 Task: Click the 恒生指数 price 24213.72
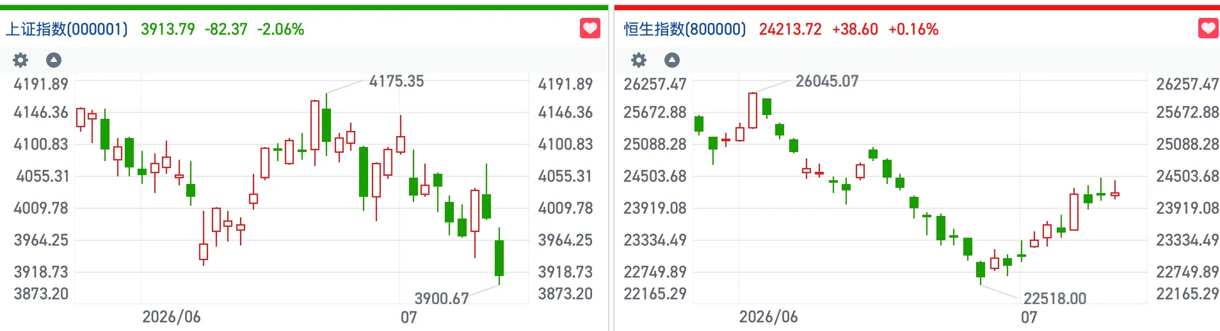791,29
